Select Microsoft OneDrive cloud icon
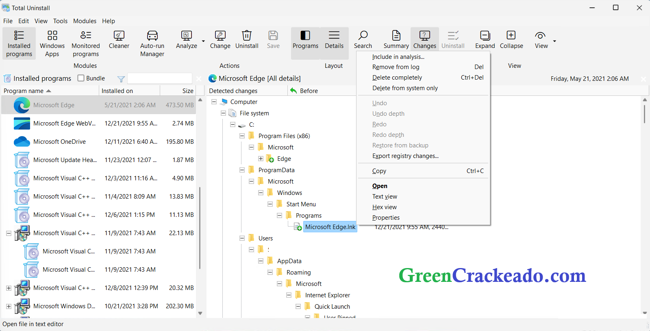This screenshot has height=331, width=650. tap(22, 142)
